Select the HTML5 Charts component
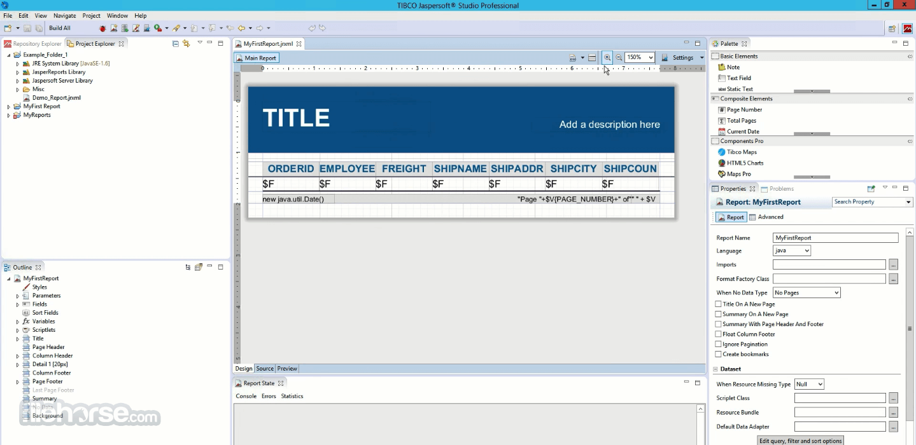This screenshot has width=916, height=445. click(x=740, y=163)
